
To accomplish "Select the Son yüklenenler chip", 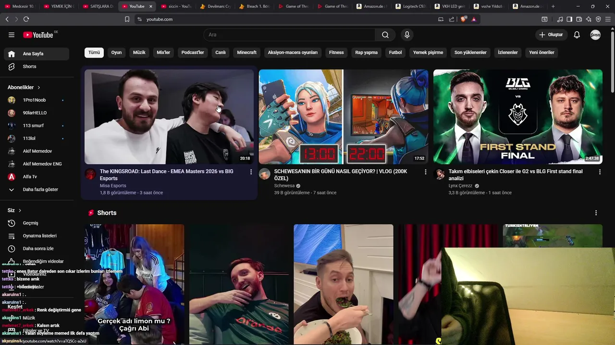I will point(470,52).
